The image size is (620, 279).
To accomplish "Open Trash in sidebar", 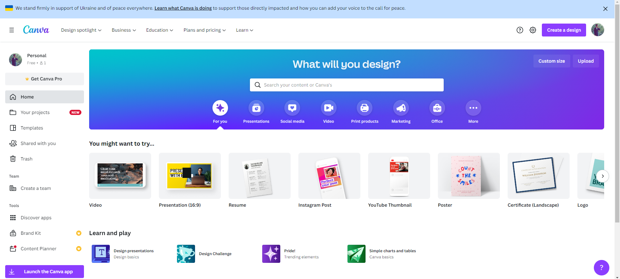I will click(x=45, y=159).
